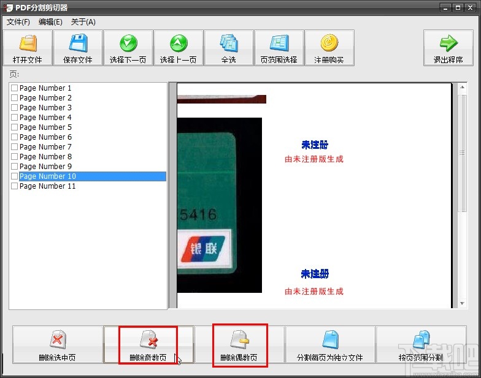Enable the Page Number 4 checkbox
Viewport: 481px width, 378px height.
(15, 118)
